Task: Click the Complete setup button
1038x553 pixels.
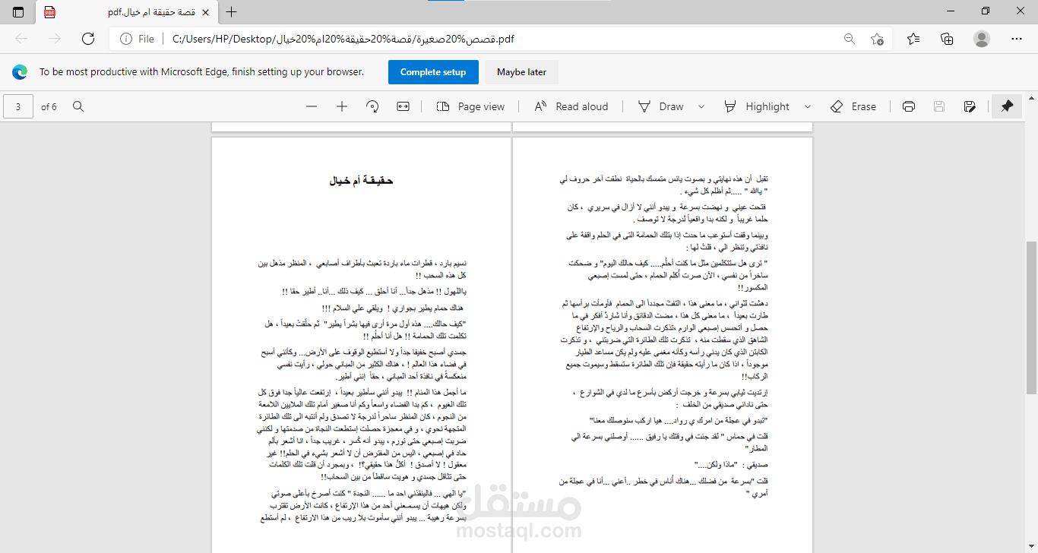Action: pyautogui.click(x=433, y=72)
